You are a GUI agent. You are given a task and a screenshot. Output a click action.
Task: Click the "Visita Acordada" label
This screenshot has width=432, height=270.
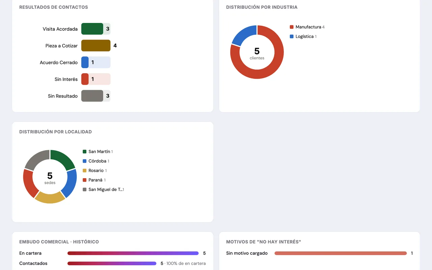pyautogui.click(x=60, y=29)
